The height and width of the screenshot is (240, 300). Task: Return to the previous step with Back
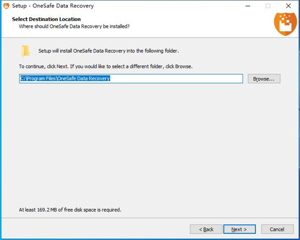206,229
